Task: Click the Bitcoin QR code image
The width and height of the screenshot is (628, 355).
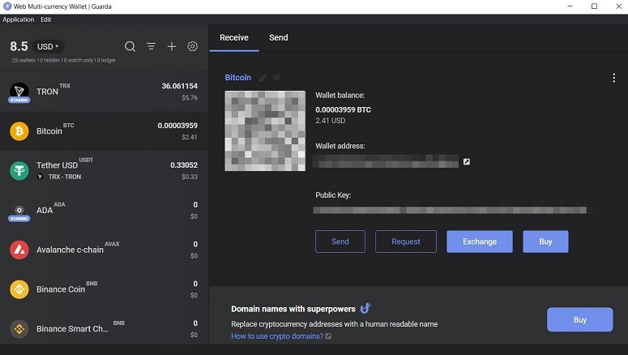Action: coord(265,130)
